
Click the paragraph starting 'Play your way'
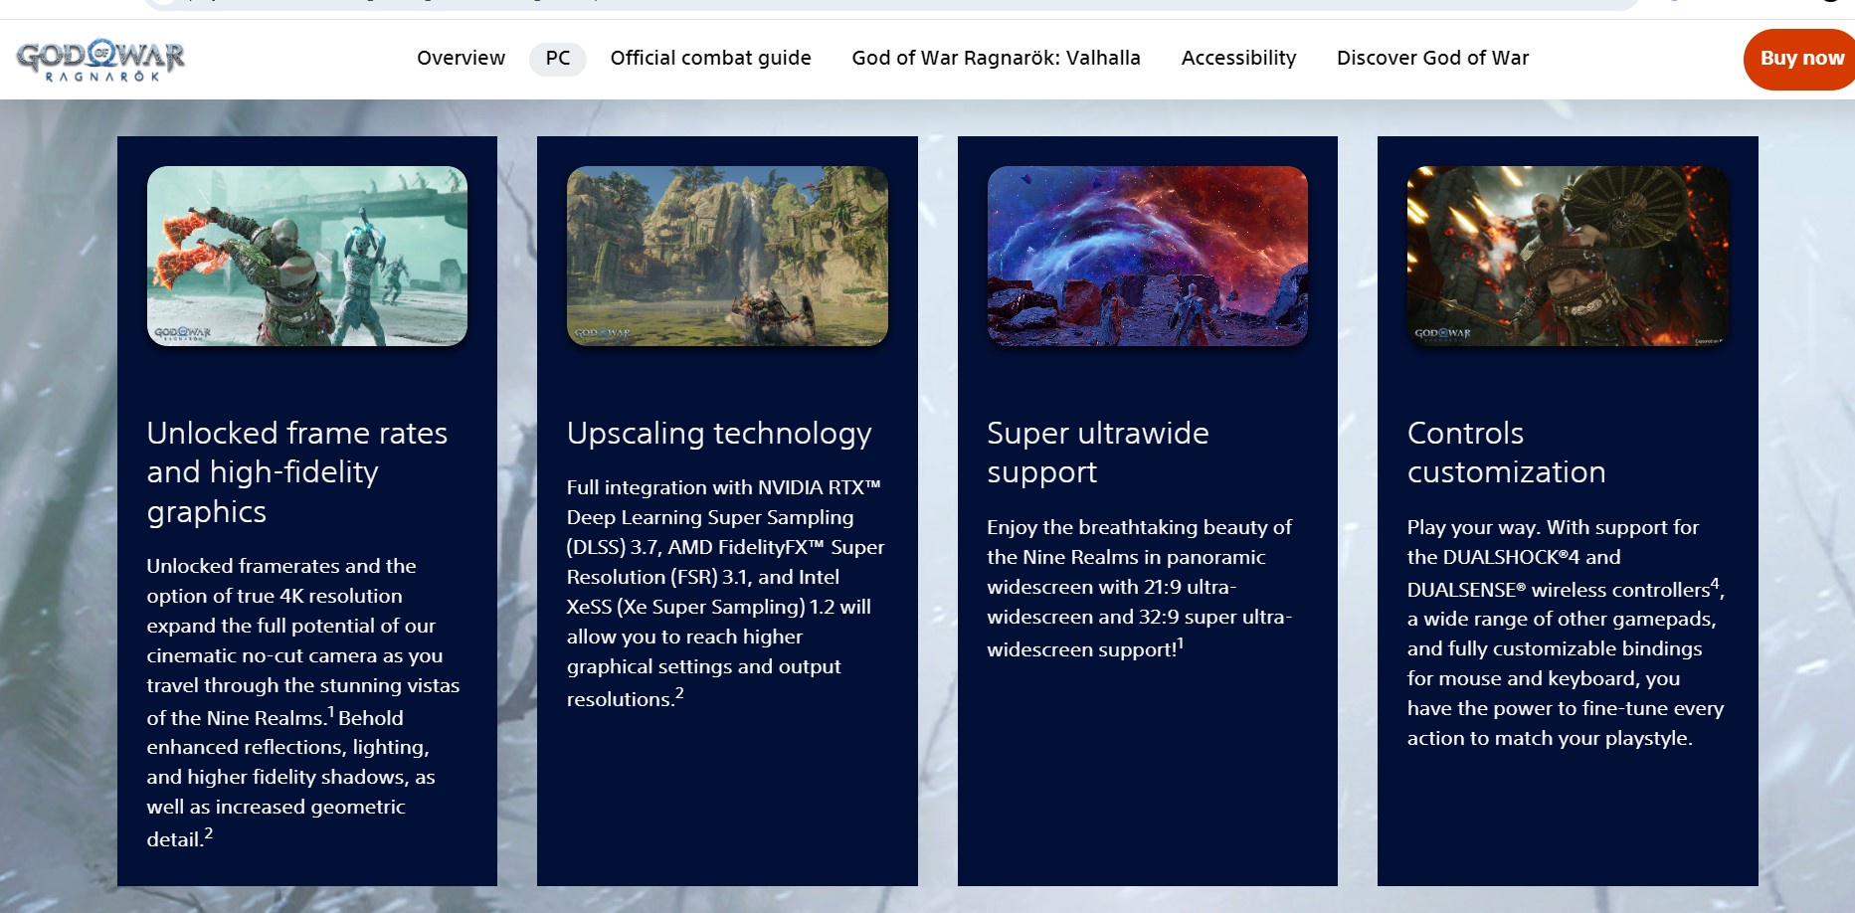point(1566,633)
